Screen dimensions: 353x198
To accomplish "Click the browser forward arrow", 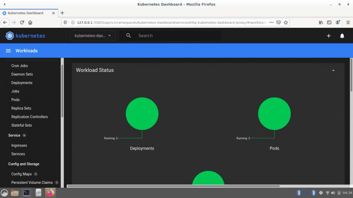I will (14, 22).
